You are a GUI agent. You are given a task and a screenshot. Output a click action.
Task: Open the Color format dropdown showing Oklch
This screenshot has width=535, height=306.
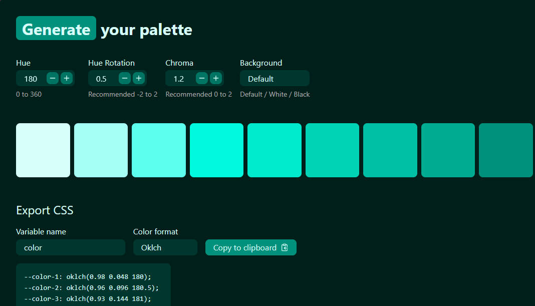tap(165, 247)
